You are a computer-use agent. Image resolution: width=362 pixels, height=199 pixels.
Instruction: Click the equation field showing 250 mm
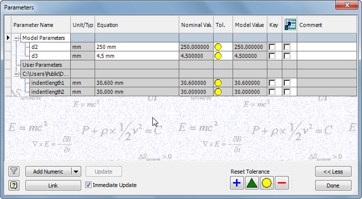137,47
